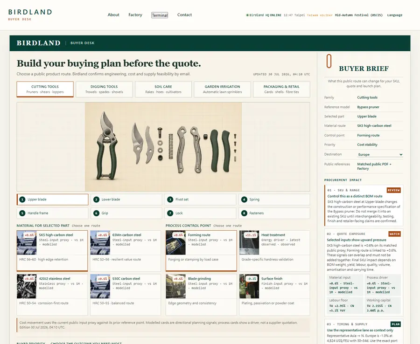Select part 1 Upper blade
Viewport: 420px width, 344px height.
[x=52, y=200]
